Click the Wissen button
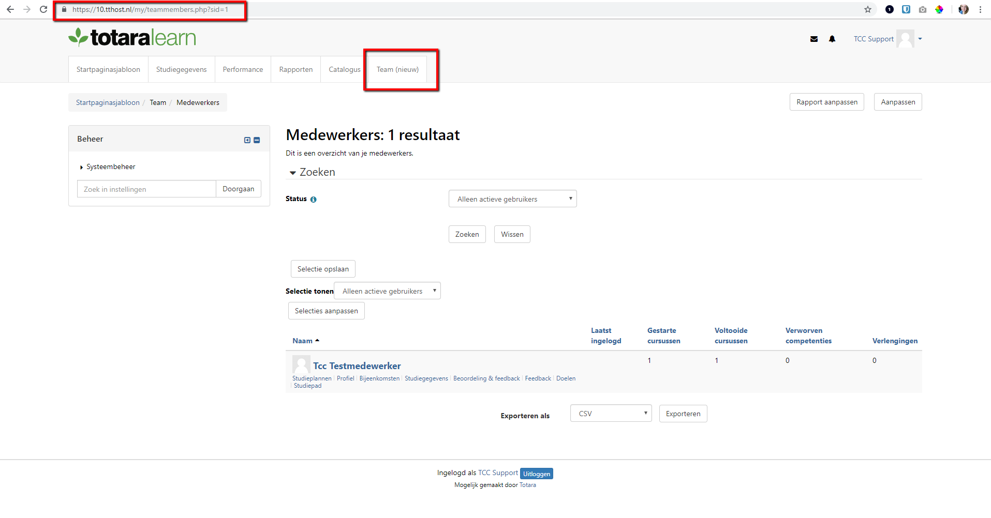 point(512,234)
